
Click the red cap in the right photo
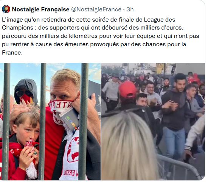127,90
